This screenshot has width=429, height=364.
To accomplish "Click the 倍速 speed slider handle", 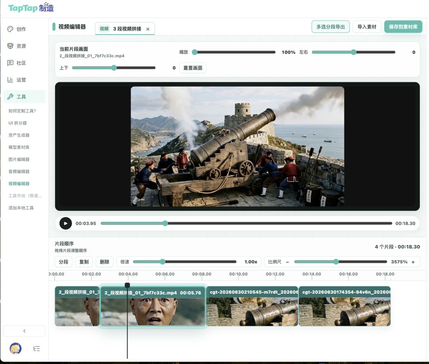I will 162,262.
